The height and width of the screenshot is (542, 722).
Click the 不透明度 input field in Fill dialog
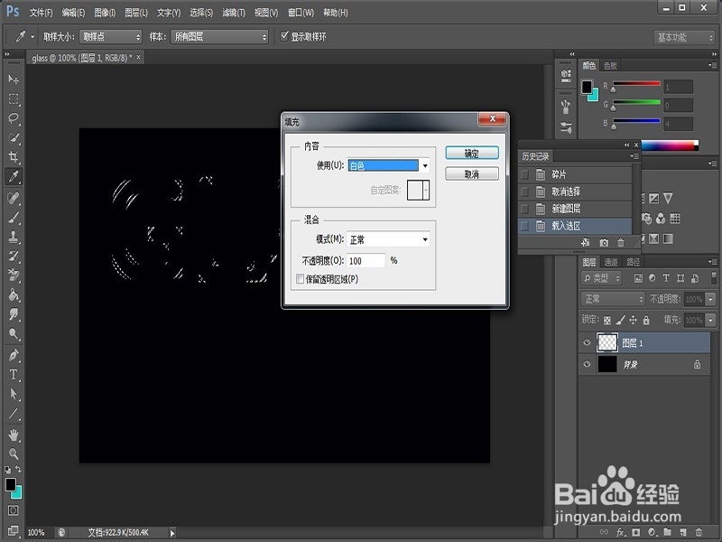pos(366,260)
